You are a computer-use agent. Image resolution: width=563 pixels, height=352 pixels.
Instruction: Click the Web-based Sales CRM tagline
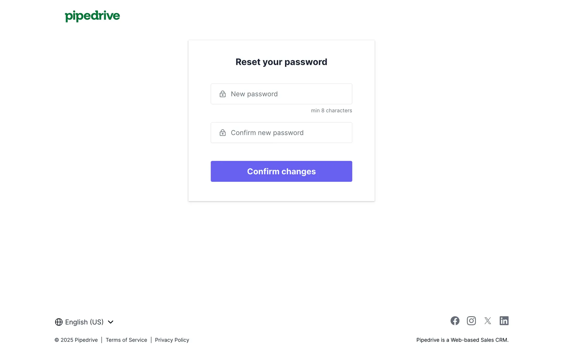click(462, 340)
